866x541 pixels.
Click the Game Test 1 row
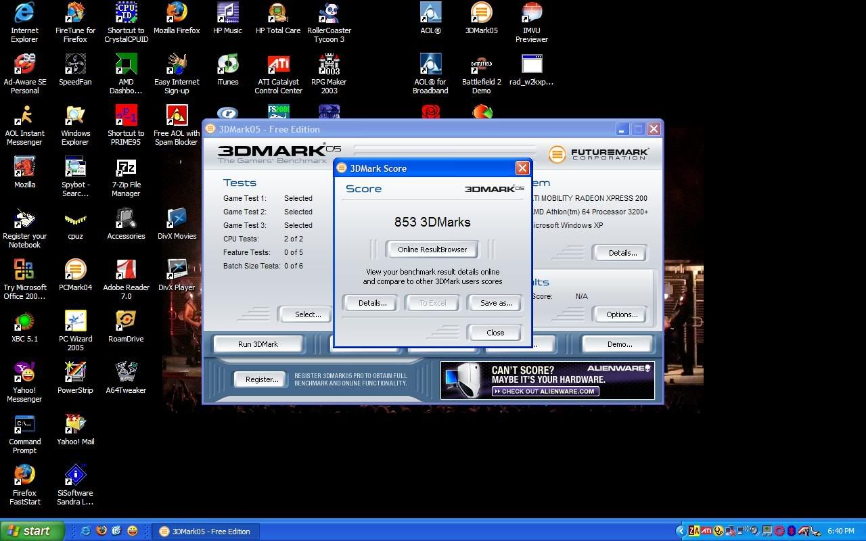coord(268,198)
